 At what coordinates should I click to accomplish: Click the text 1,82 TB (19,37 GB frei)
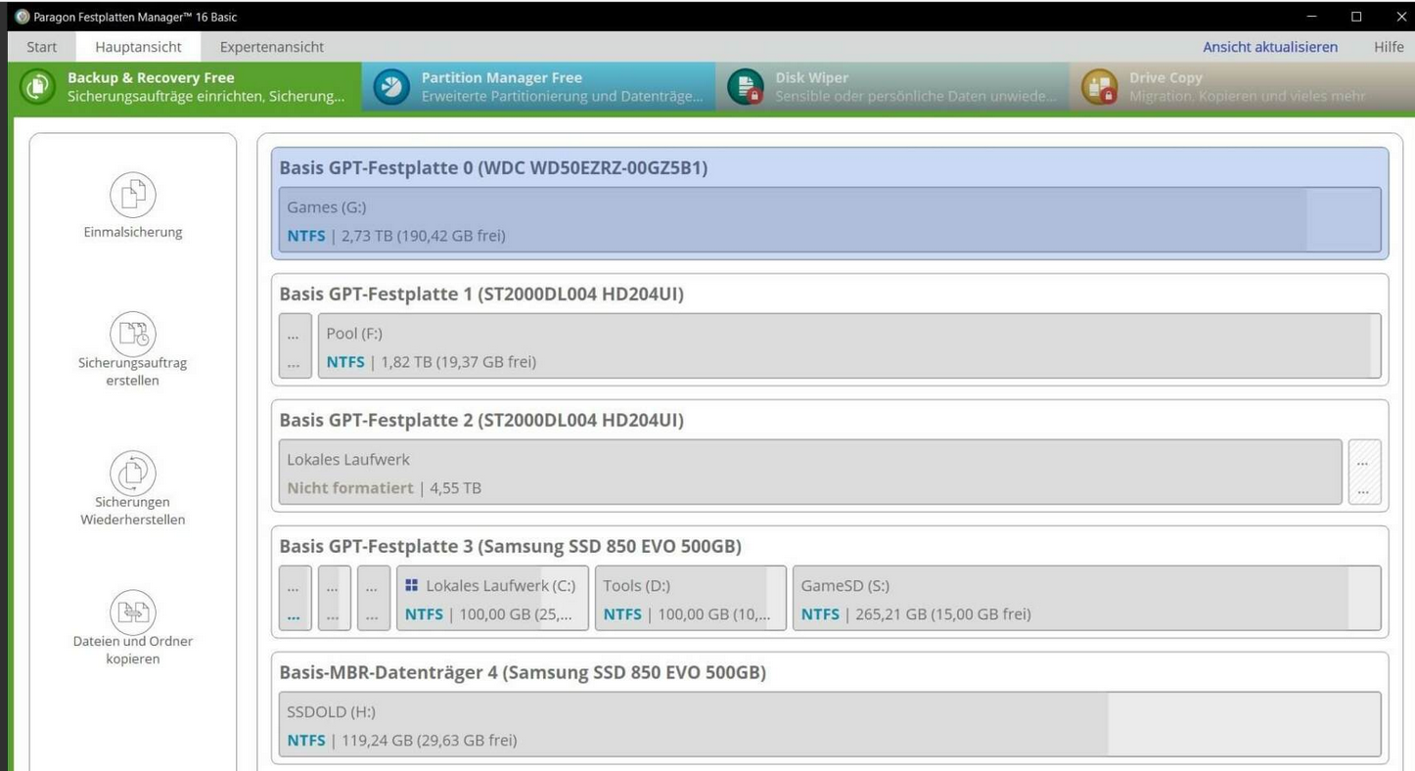pyautogui.click(x=458, y=362)
